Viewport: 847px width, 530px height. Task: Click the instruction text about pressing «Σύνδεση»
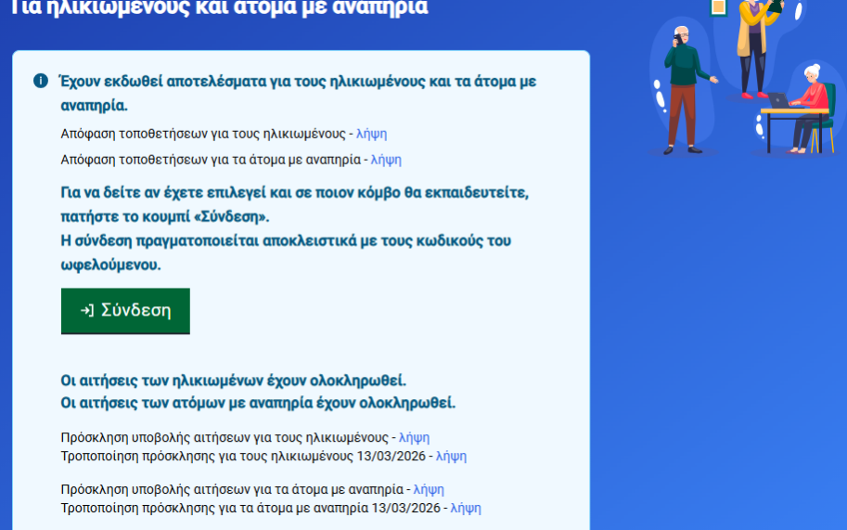pyautogui.click(x=293, y=204)
